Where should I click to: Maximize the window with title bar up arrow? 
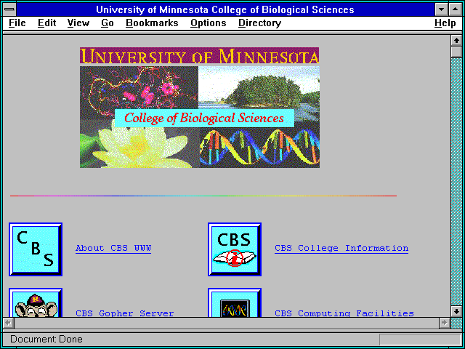pyautogui.click(x=456, y=9)
